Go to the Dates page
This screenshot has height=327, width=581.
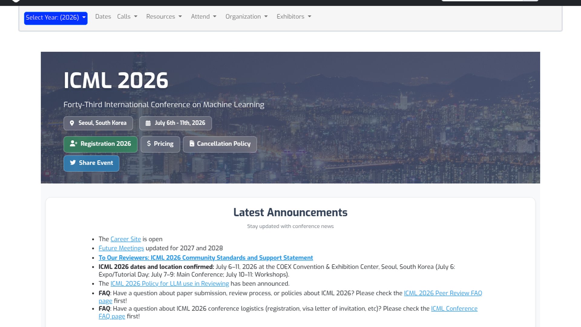[x=103, y=17]
